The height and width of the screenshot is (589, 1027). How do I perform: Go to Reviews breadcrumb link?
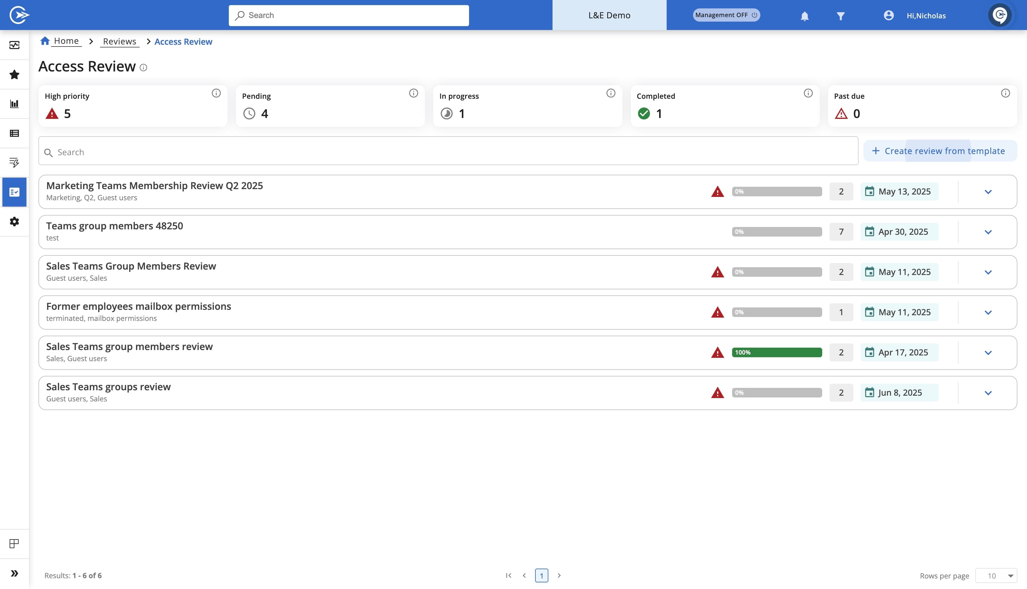(120, 41)
